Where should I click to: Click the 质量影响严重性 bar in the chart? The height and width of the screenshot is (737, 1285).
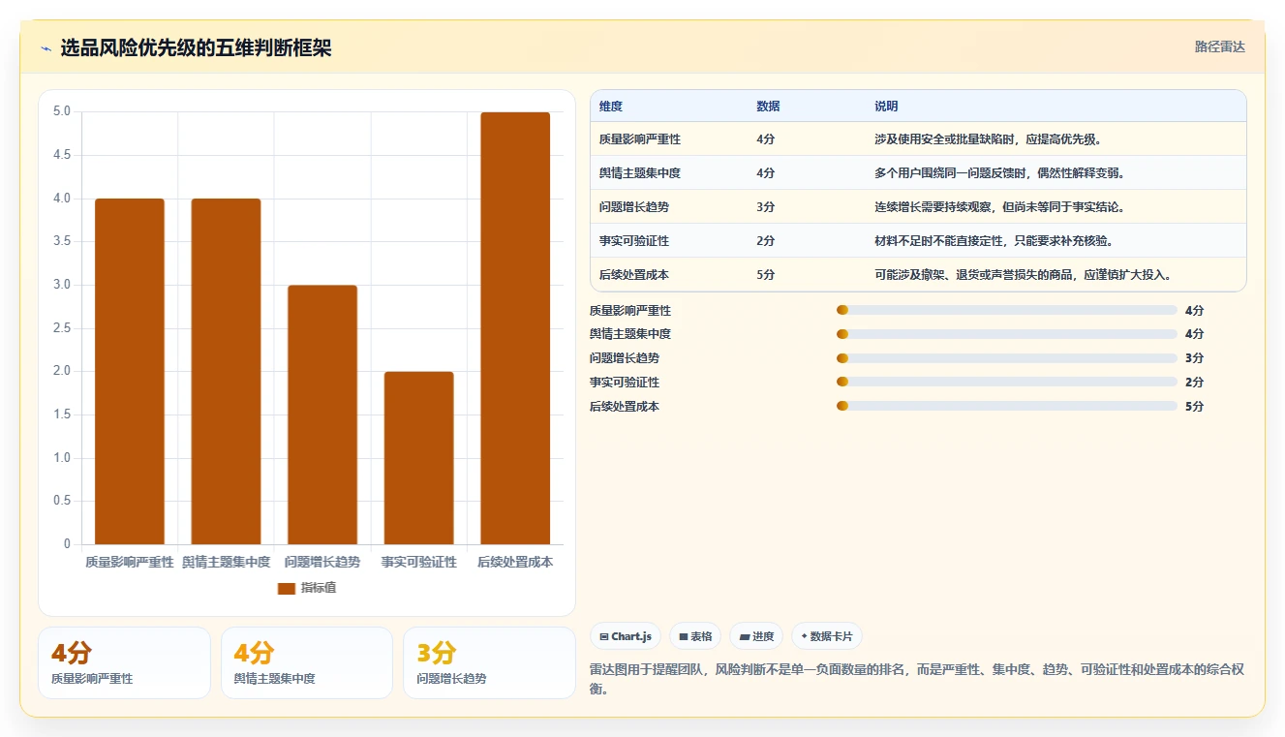click(x=130, y=371)
